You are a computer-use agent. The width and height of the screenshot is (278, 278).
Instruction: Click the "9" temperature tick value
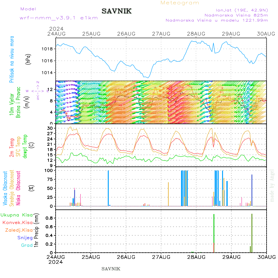(51, 166)
